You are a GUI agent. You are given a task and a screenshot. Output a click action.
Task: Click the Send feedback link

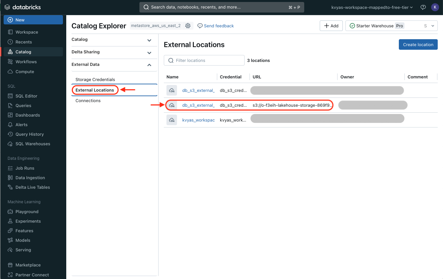[x=216, y=26]
